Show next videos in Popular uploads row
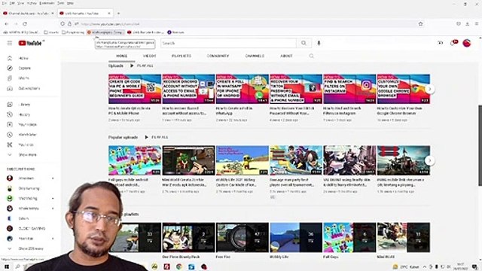 [x=430, y=160]
